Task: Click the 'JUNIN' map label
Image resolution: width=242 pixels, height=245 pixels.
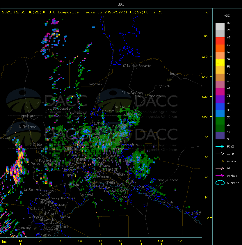Action: click(x=107, y=177)
